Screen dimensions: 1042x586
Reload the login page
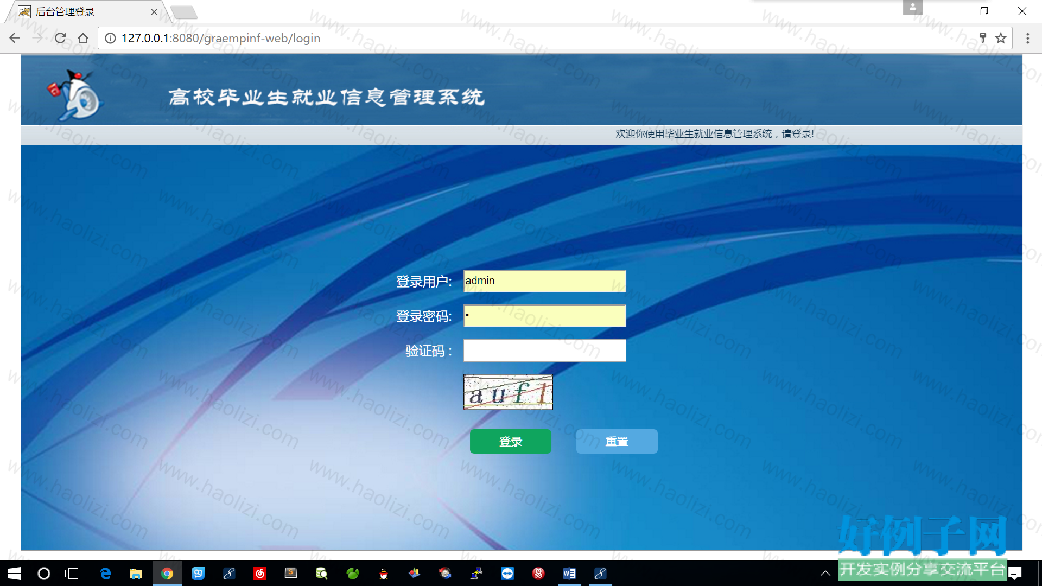coord(60,38)
